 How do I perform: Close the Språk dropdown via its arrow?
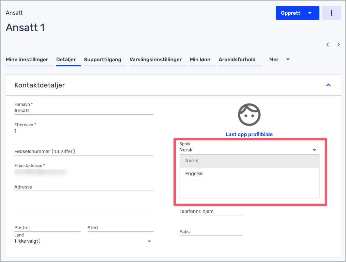(x=314, y=150)
